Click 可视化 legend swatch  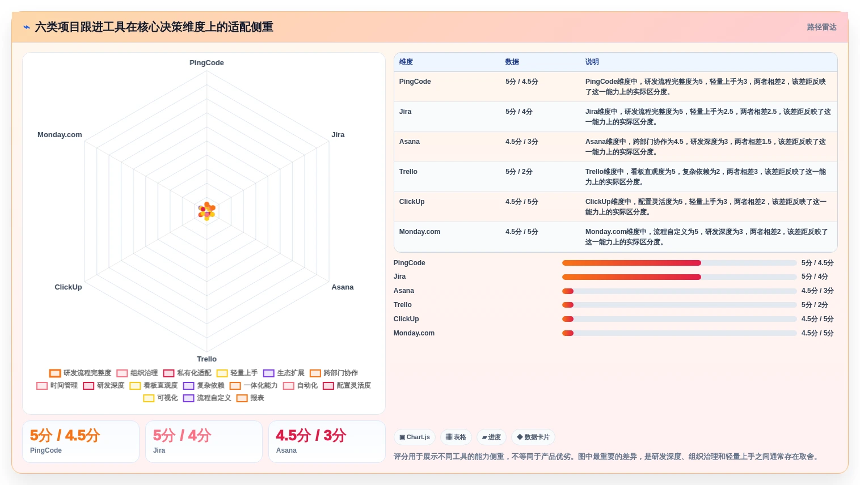point(149,398)
